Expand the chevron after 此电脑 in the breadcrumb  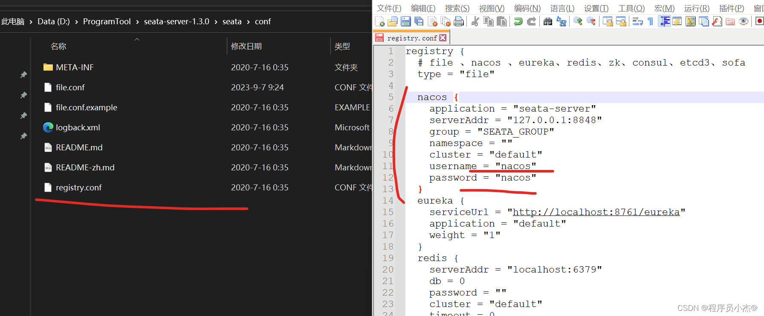pyautogui.click(x=31, y=22)
